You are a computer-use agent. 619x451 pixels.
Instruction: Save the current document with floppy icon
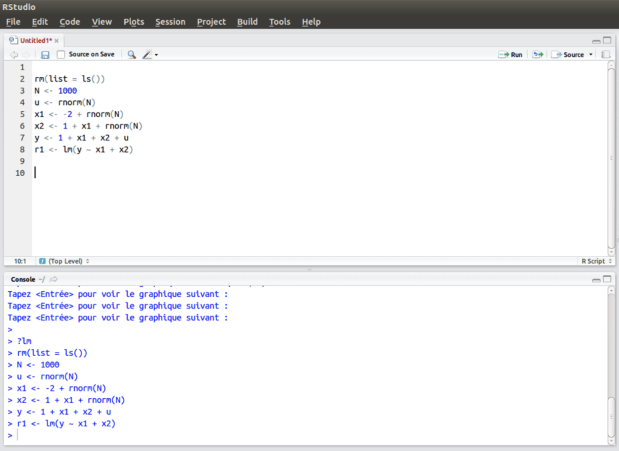pyautogui.click(x=45, y=55)
